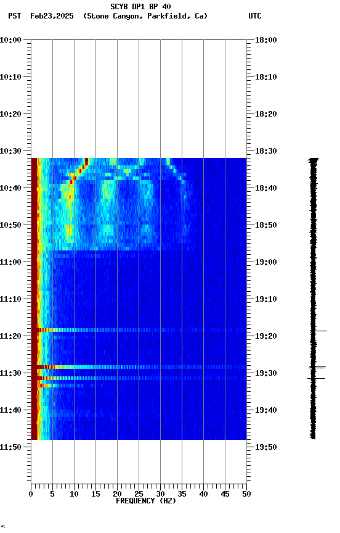Click the PST '11:10' time label
This screenshot has width=340, height=533.
tap(10, 299)
